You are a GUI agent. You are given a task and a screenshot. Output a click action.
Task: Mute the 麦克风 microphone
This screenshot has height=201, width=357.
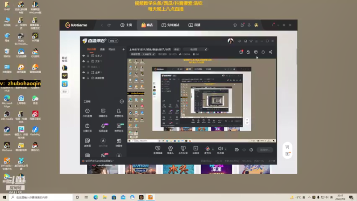(208, 150)
